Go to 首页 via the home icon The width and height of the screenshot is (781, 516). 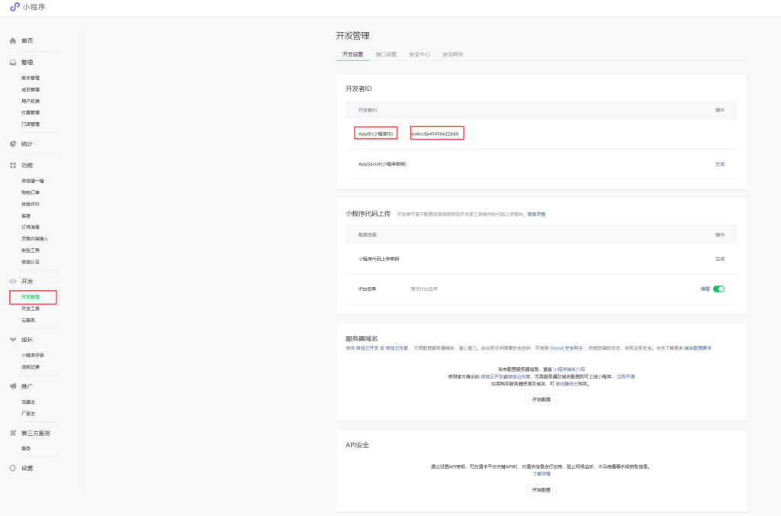[x=13, y=40]
